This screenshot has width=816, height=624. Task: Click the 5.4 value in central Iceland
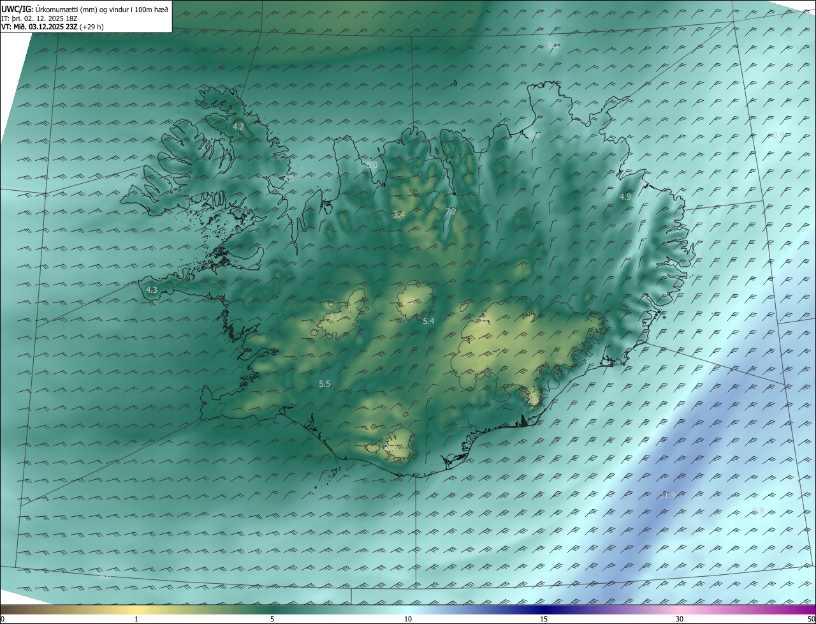pyautogui.click(x=428, y=321)
